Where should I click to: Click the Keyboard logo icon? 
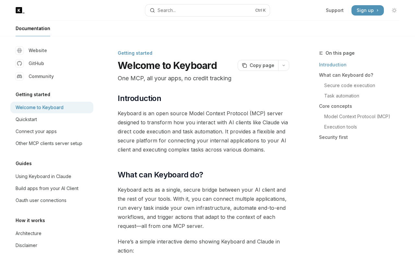(x=20, y=10)
